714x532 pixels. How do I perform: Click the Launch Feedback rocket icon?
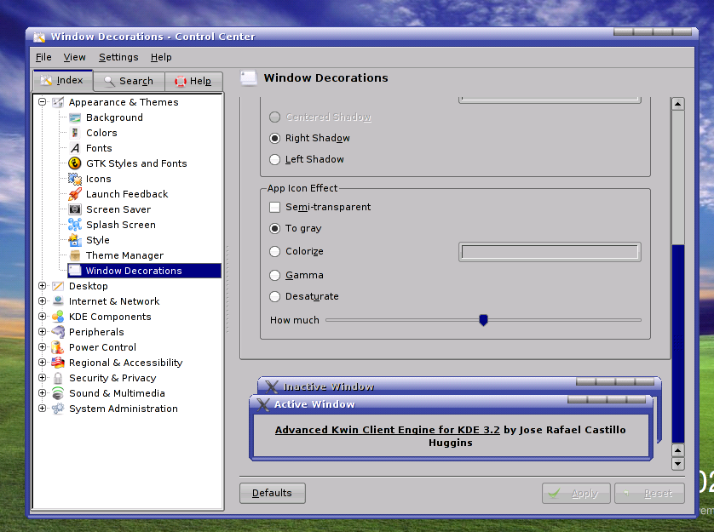click(x=75, y=194)
